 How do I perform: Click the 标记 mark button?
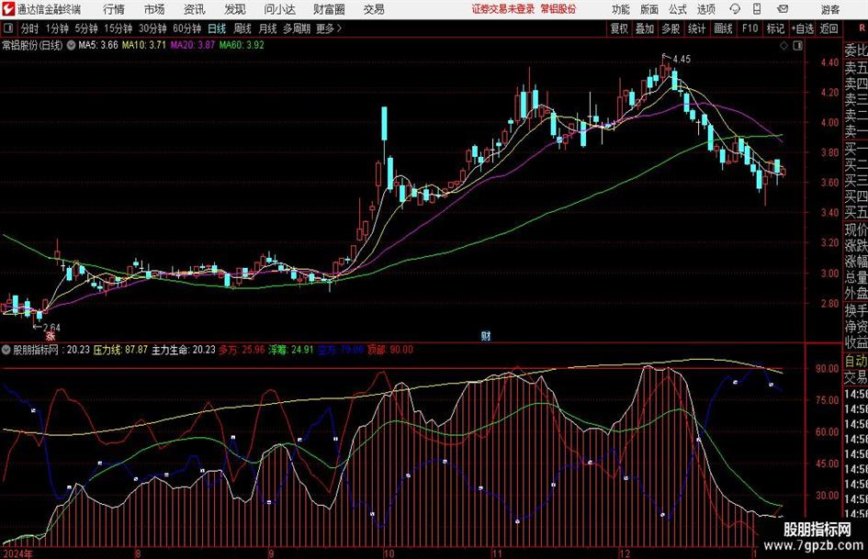click(x=775, y=28)
